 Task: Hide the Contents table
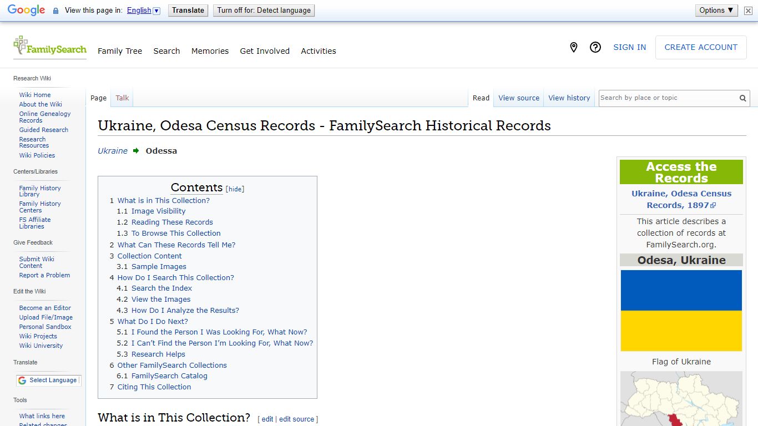coord(235,189)
